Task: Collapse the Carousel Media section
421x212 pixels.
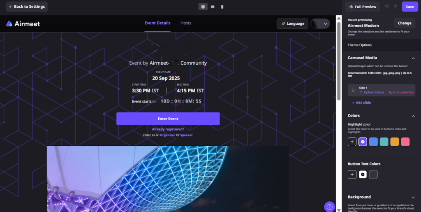Action: point(413,58)
